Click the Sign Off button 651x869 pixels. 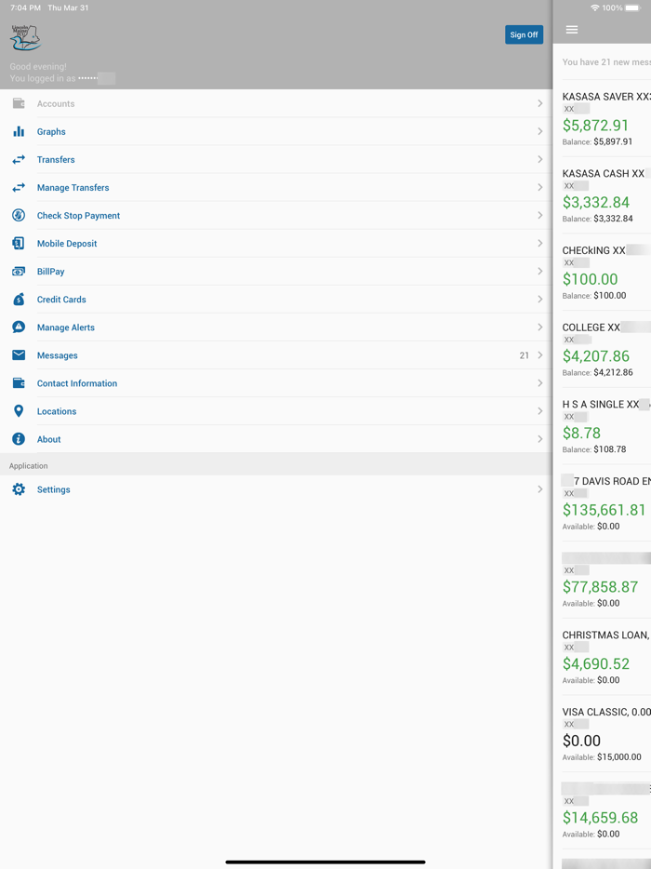tap(524, 34)
